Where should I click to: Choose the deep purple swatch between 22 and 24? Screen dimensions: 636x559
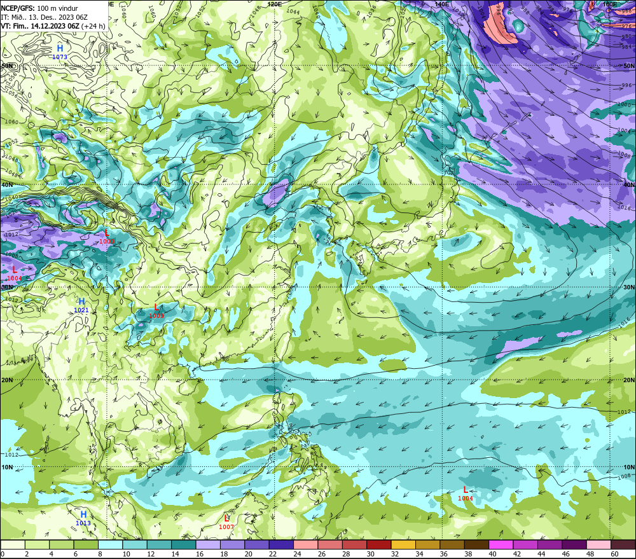point(281,544)
